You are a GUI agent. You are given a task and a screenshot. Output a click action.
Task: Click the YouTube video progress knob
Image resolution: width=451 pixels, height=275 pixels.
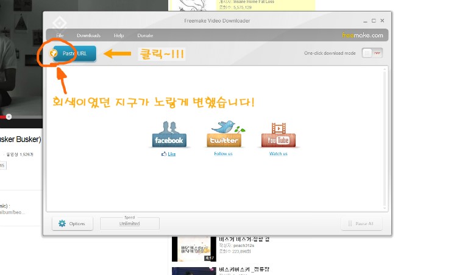coord(9,117)
